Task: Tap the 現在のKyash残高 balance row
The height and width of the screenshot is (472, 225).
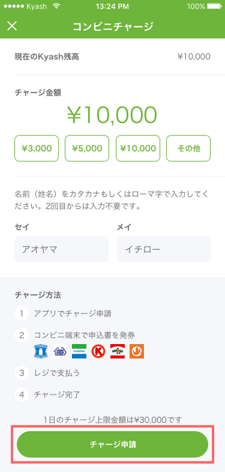Action: tap(112, 57)
